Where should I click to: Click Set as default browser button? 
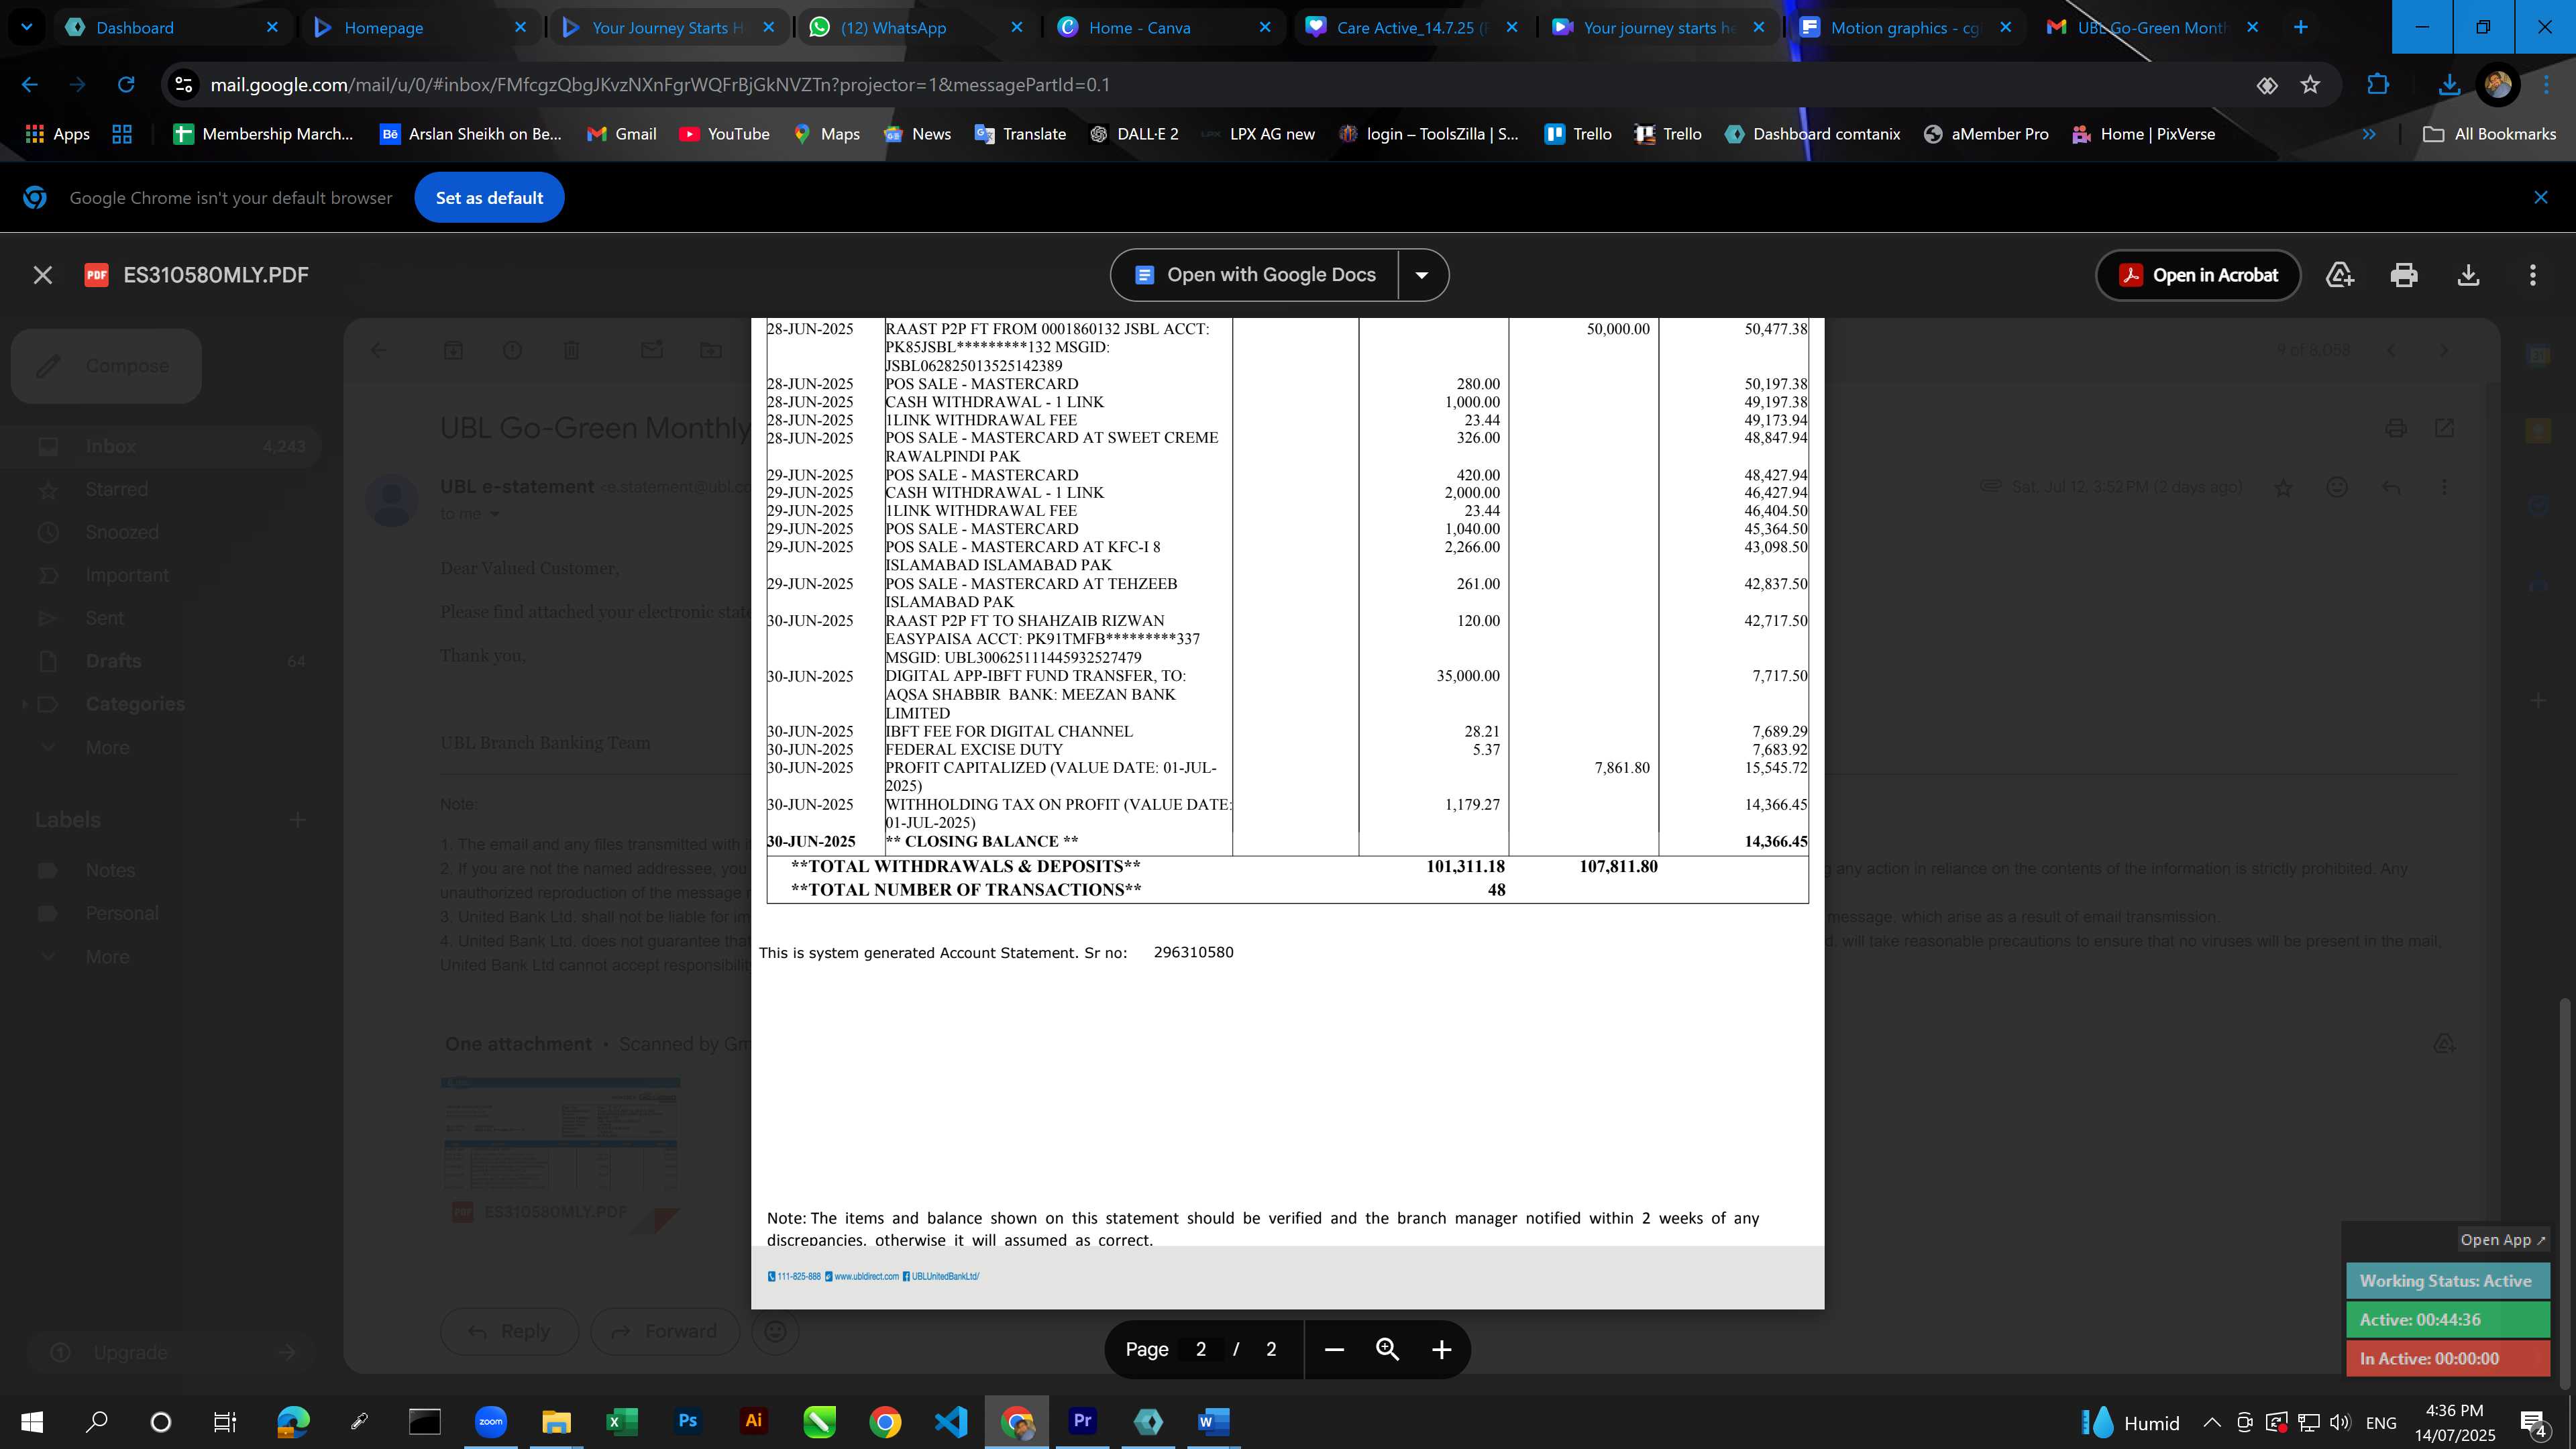[489, 198]
